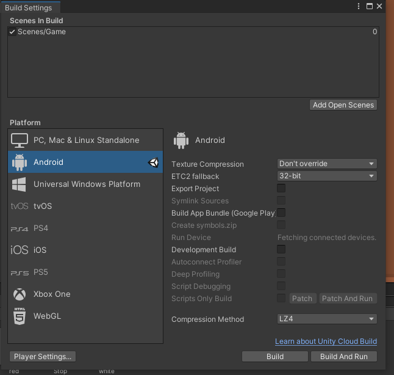Open the Texture Compression dropdown
Viewport: 394px width, 375px height.
pos(327,164)
